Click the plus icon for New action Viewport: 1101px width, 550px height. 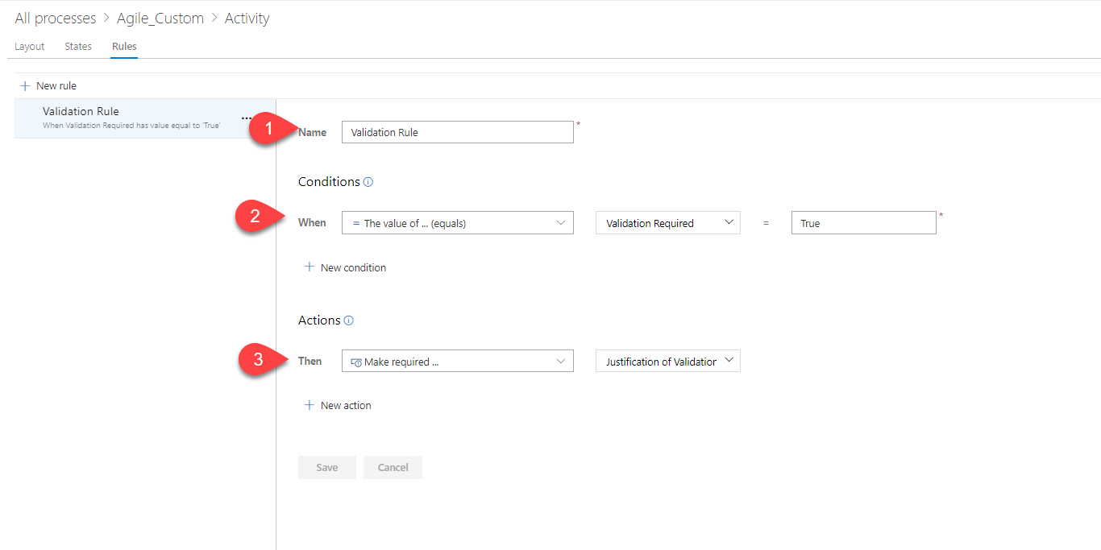click(x=309, y=405)
